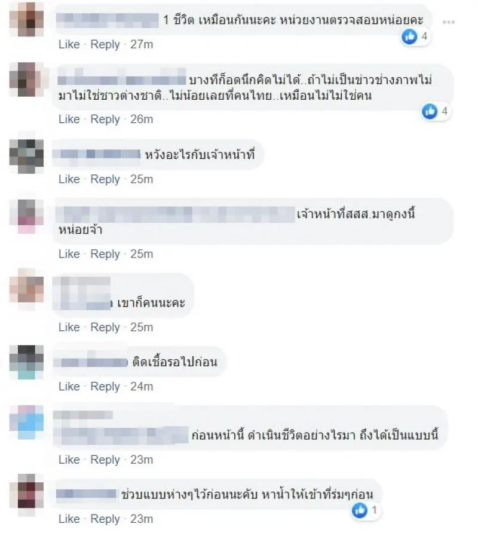Viewport: 478px width, 533px height.
Task: Open the profile picture of the 27m commenter
Action: 26,19
